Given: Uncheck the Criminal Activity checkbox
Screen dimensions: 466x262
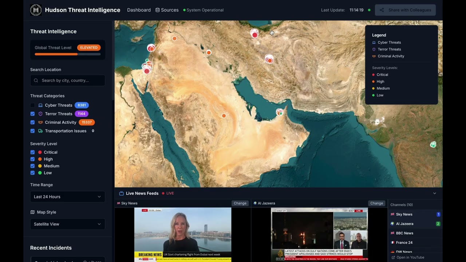Looking at the screenshot, I should [32, 122].
